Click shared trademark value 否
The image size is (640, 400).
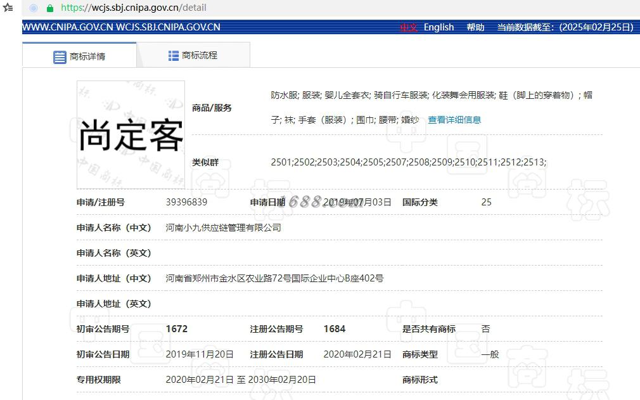tap(486, 329)
